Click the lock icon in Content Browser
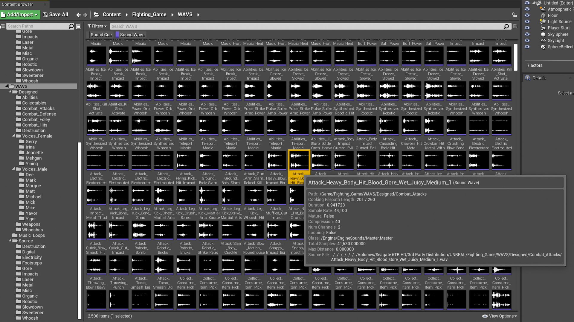The height and width of the screenshot is (322, 574). pyautogui.click(x=514, y=15)
